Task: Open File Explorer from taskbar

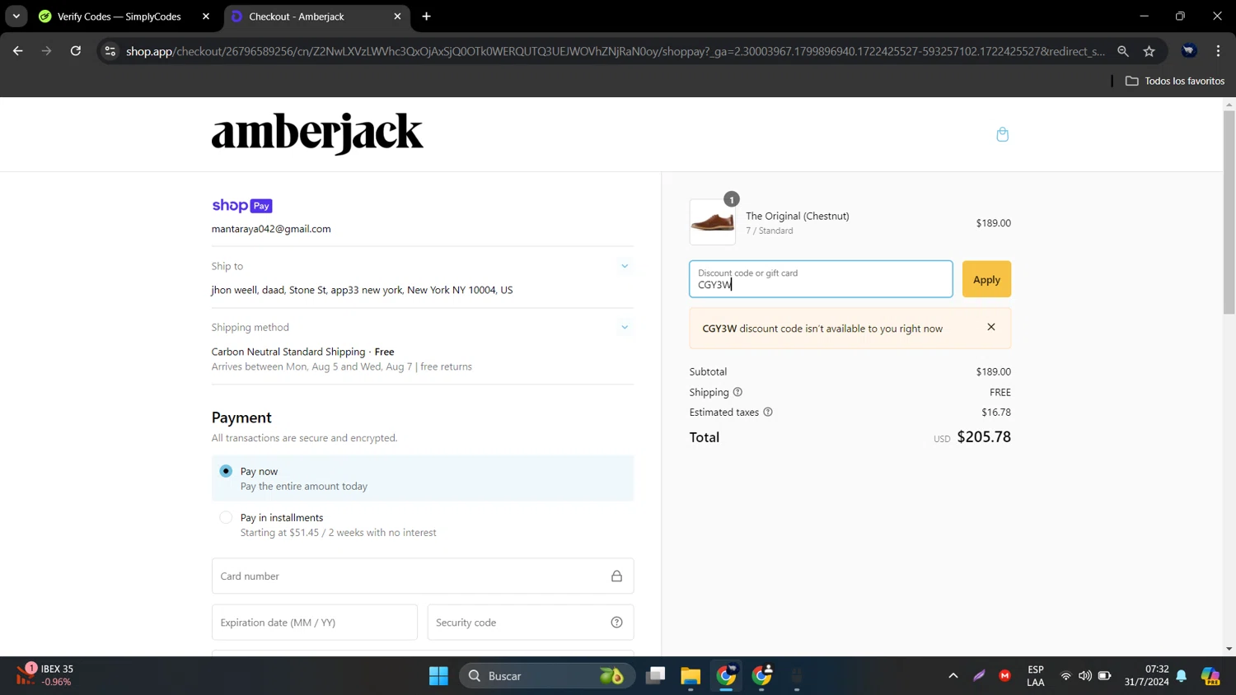Action: [691, 676]
